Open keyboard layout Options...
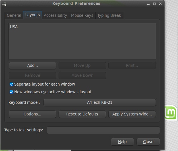 [x=32, y=114]
